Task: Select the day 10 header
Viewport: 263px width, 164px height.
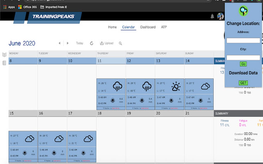Action: 82,61
